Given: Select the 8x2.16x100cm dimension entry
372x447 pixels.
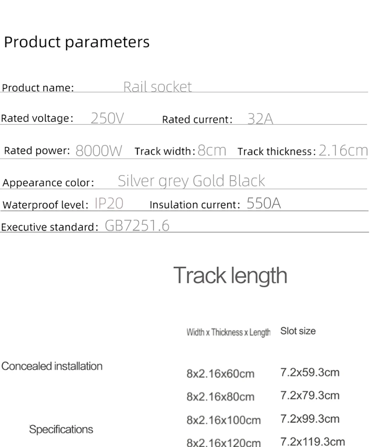Looking at the screenshot, I should click(x=224, y=420).
